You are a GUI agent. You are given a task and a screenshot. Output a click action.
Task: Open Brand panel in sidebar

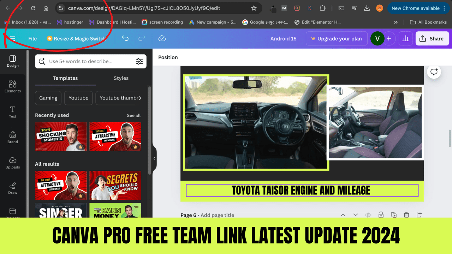pyautogui.click(x=13, y=138)
